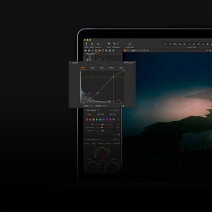
Task: Switch viewer to orange grid multi-view icon
Action: 125,51
